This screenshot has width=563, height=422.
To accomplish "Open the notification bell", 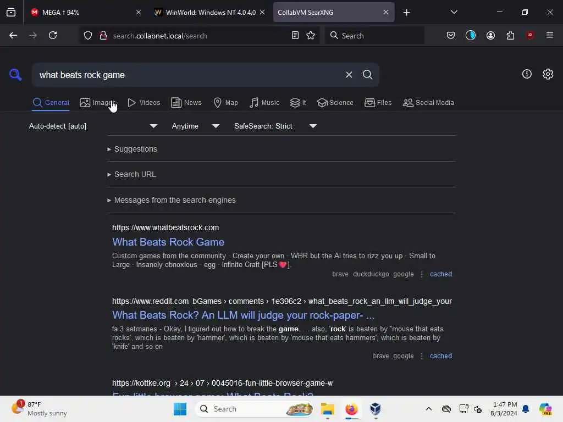I will point(526,409).
